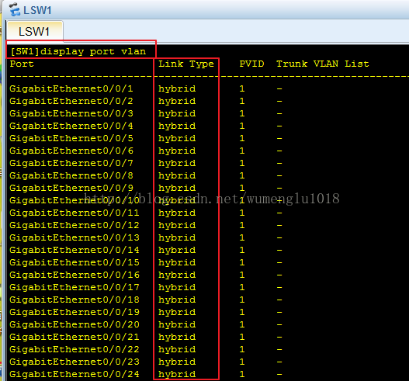The width and height of the screenshot is (409, 381).
Task: Click the 'display port vlan' command line
Action: click(x=78, y=51)
